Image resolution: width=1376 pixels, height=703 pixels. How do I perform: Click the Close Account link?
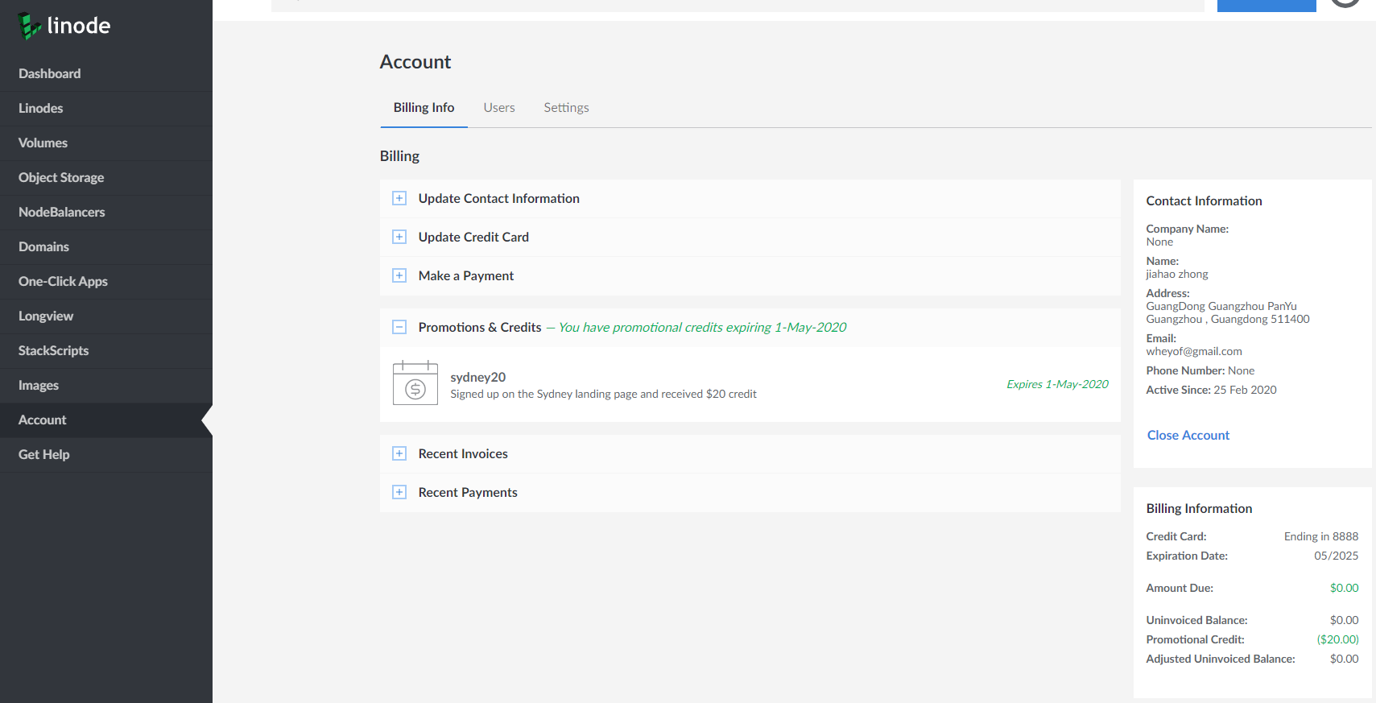(1188, 435)
